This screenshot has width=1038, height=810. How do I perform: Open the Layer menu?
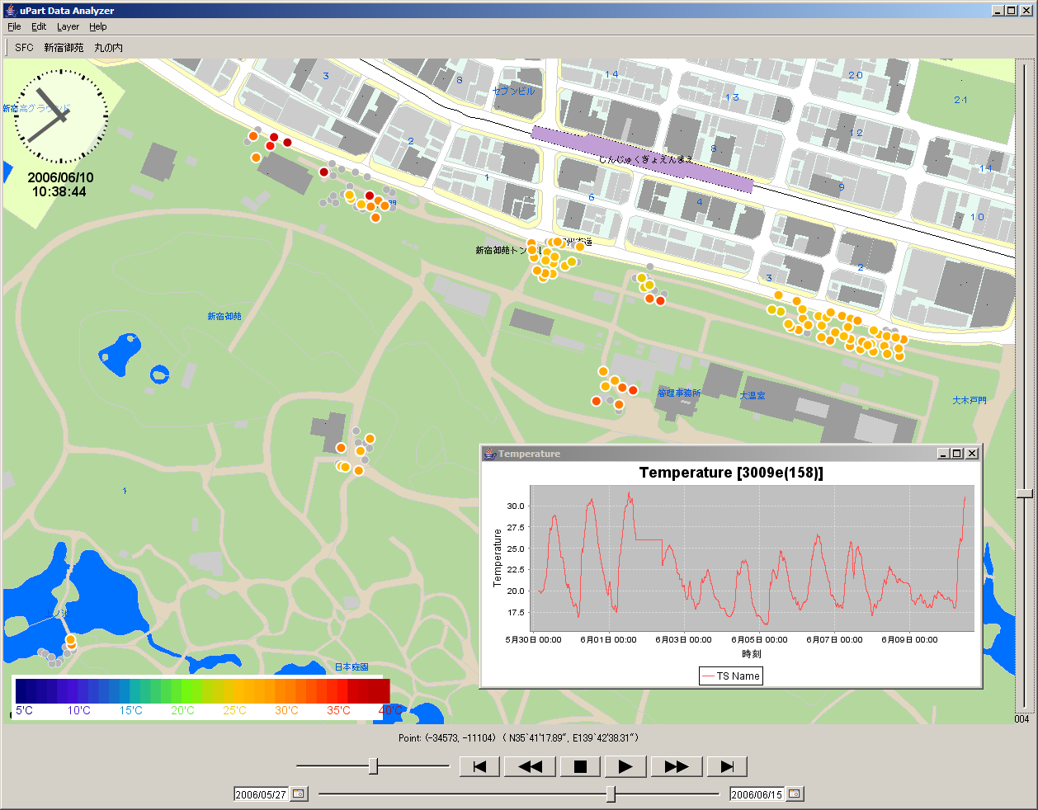[68, 26]
